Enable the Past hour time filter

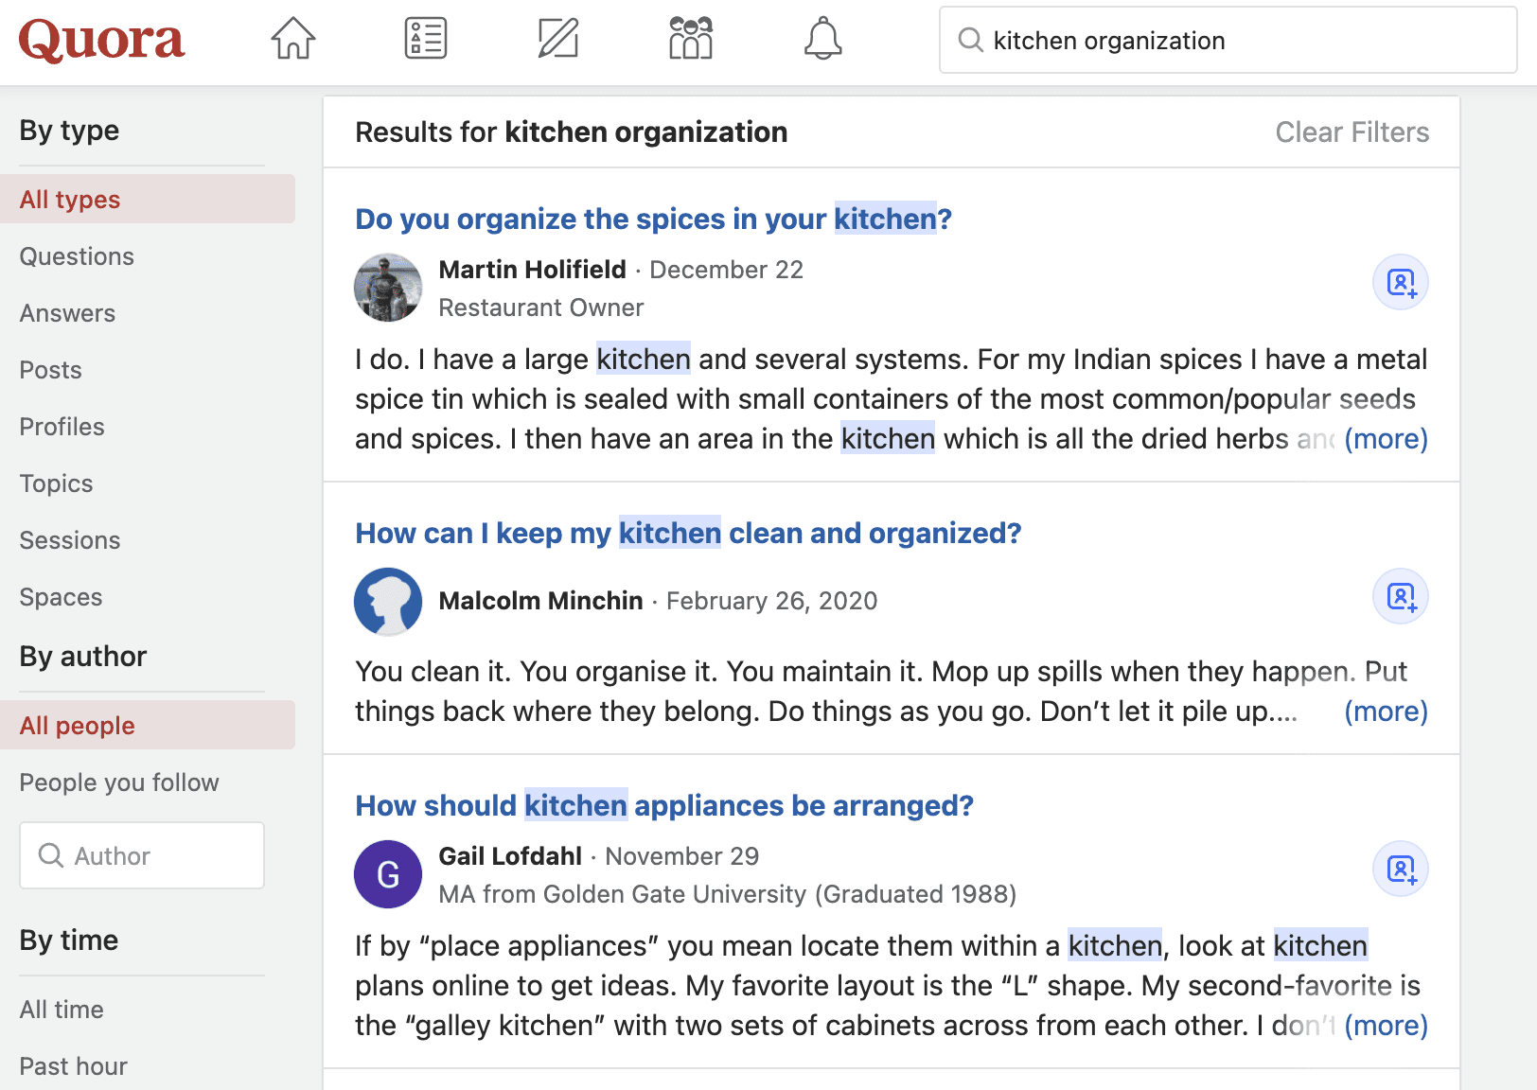coord(73,1065)
